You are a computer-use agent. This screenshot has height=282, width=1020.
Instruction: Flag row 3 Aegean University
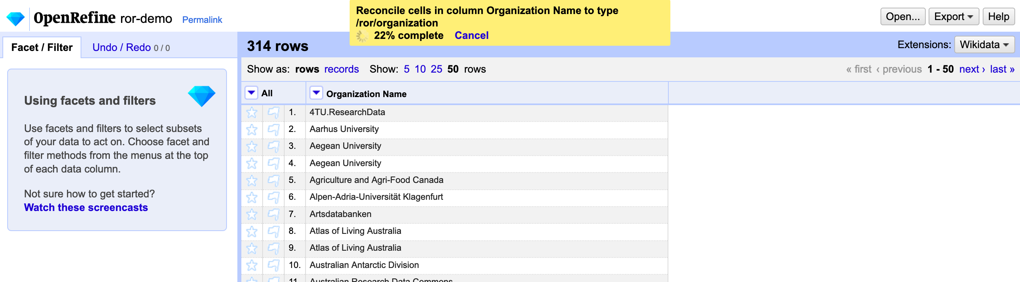click(273, 146)
